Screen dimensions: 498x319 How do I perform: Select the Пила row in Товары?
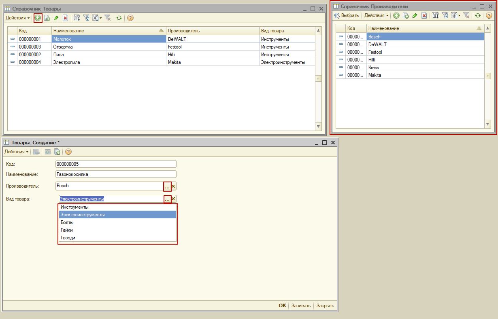coord(161,55)
